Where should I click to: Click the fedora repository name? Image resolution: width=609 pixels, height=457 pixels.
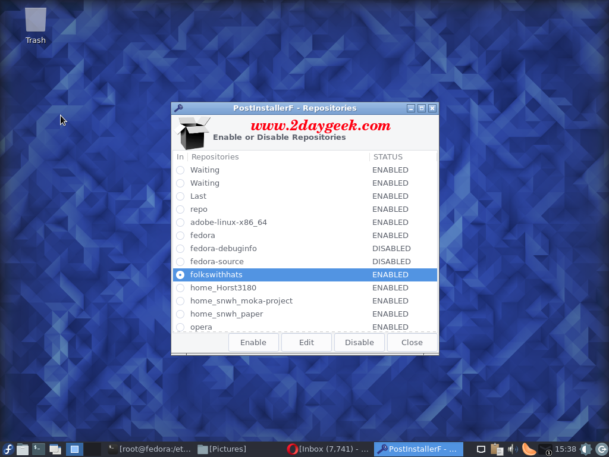(202, 236)
